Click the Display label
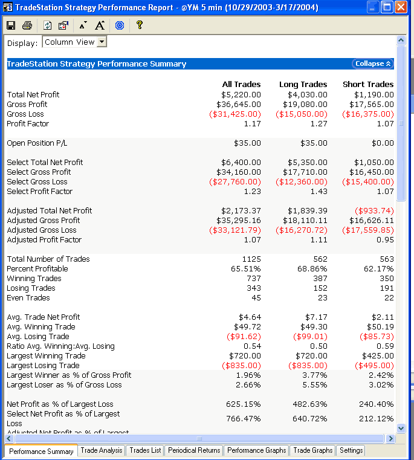This screenshot has width=414, height=460. click(x=22, y=43)
